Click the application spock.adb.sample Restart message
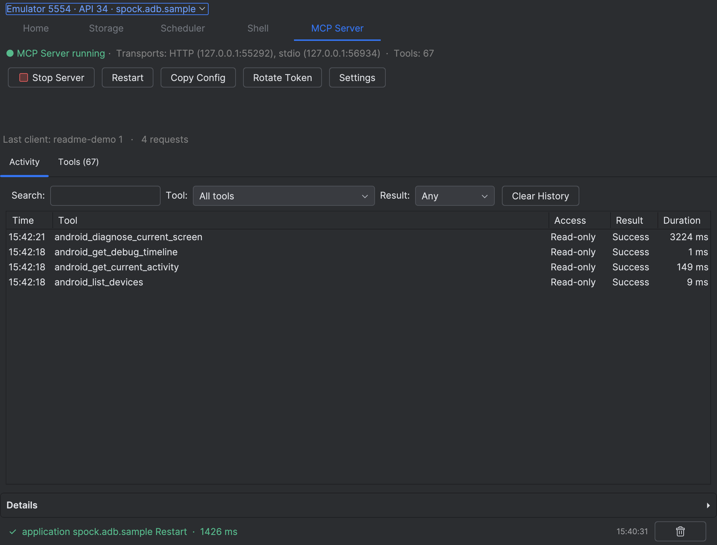The height and width of the screenshot is (545, 717). (x=104, y=532)
